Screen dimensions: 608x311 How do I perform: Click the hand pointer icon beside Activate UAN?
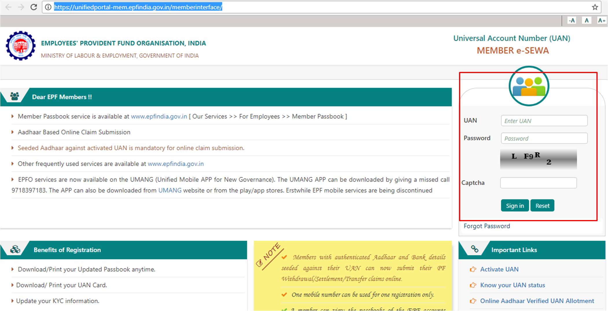pyautogui.click(x=473, y=269)
